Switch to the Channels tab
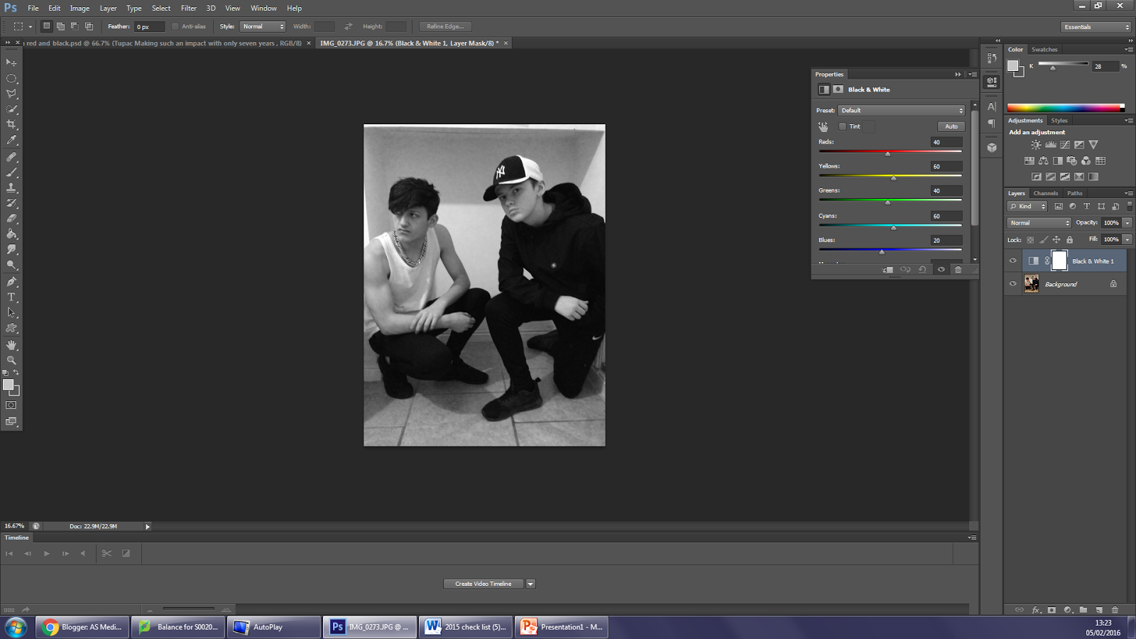 coord(1045,193)
